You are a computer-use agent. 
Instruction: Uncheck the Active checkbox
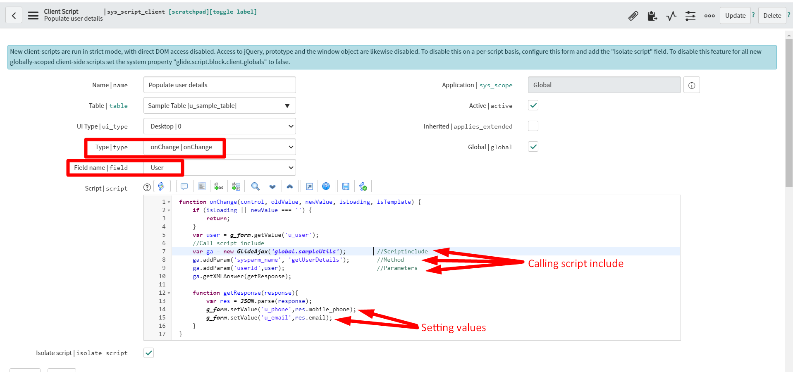(x=533, y=105)
